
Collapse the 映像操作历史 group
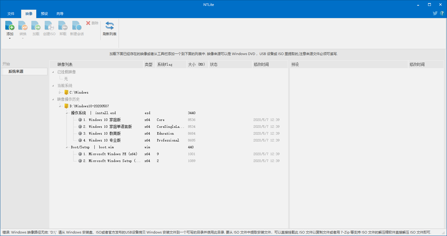point(53,99)
